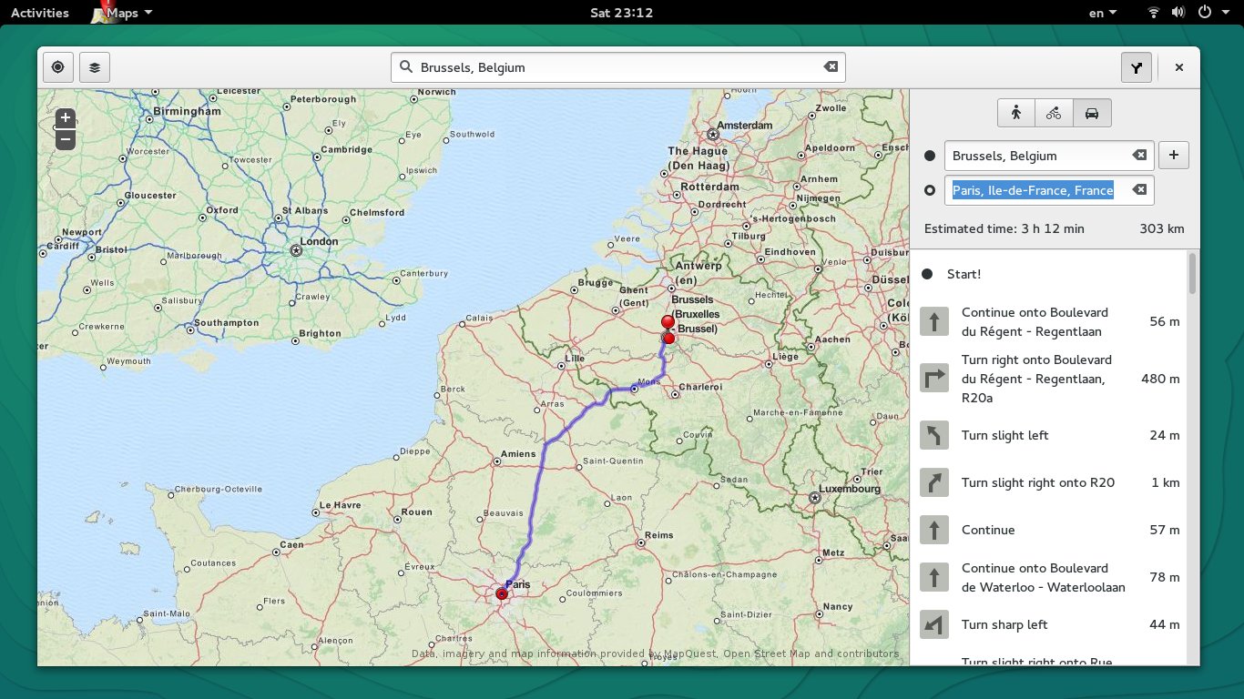Click the Turn slight left arrow icon
Viewport: 1244px width, 699px height.
click(x=934, y=435)
